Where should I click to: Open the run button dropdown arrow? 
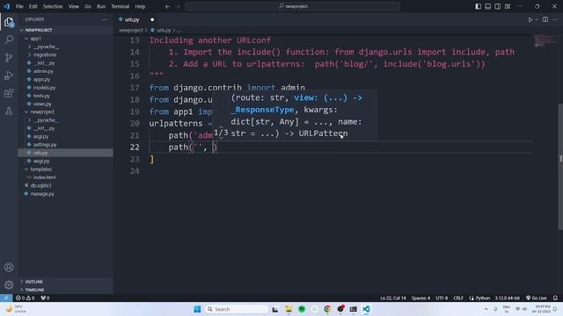(x=537, y=19)
